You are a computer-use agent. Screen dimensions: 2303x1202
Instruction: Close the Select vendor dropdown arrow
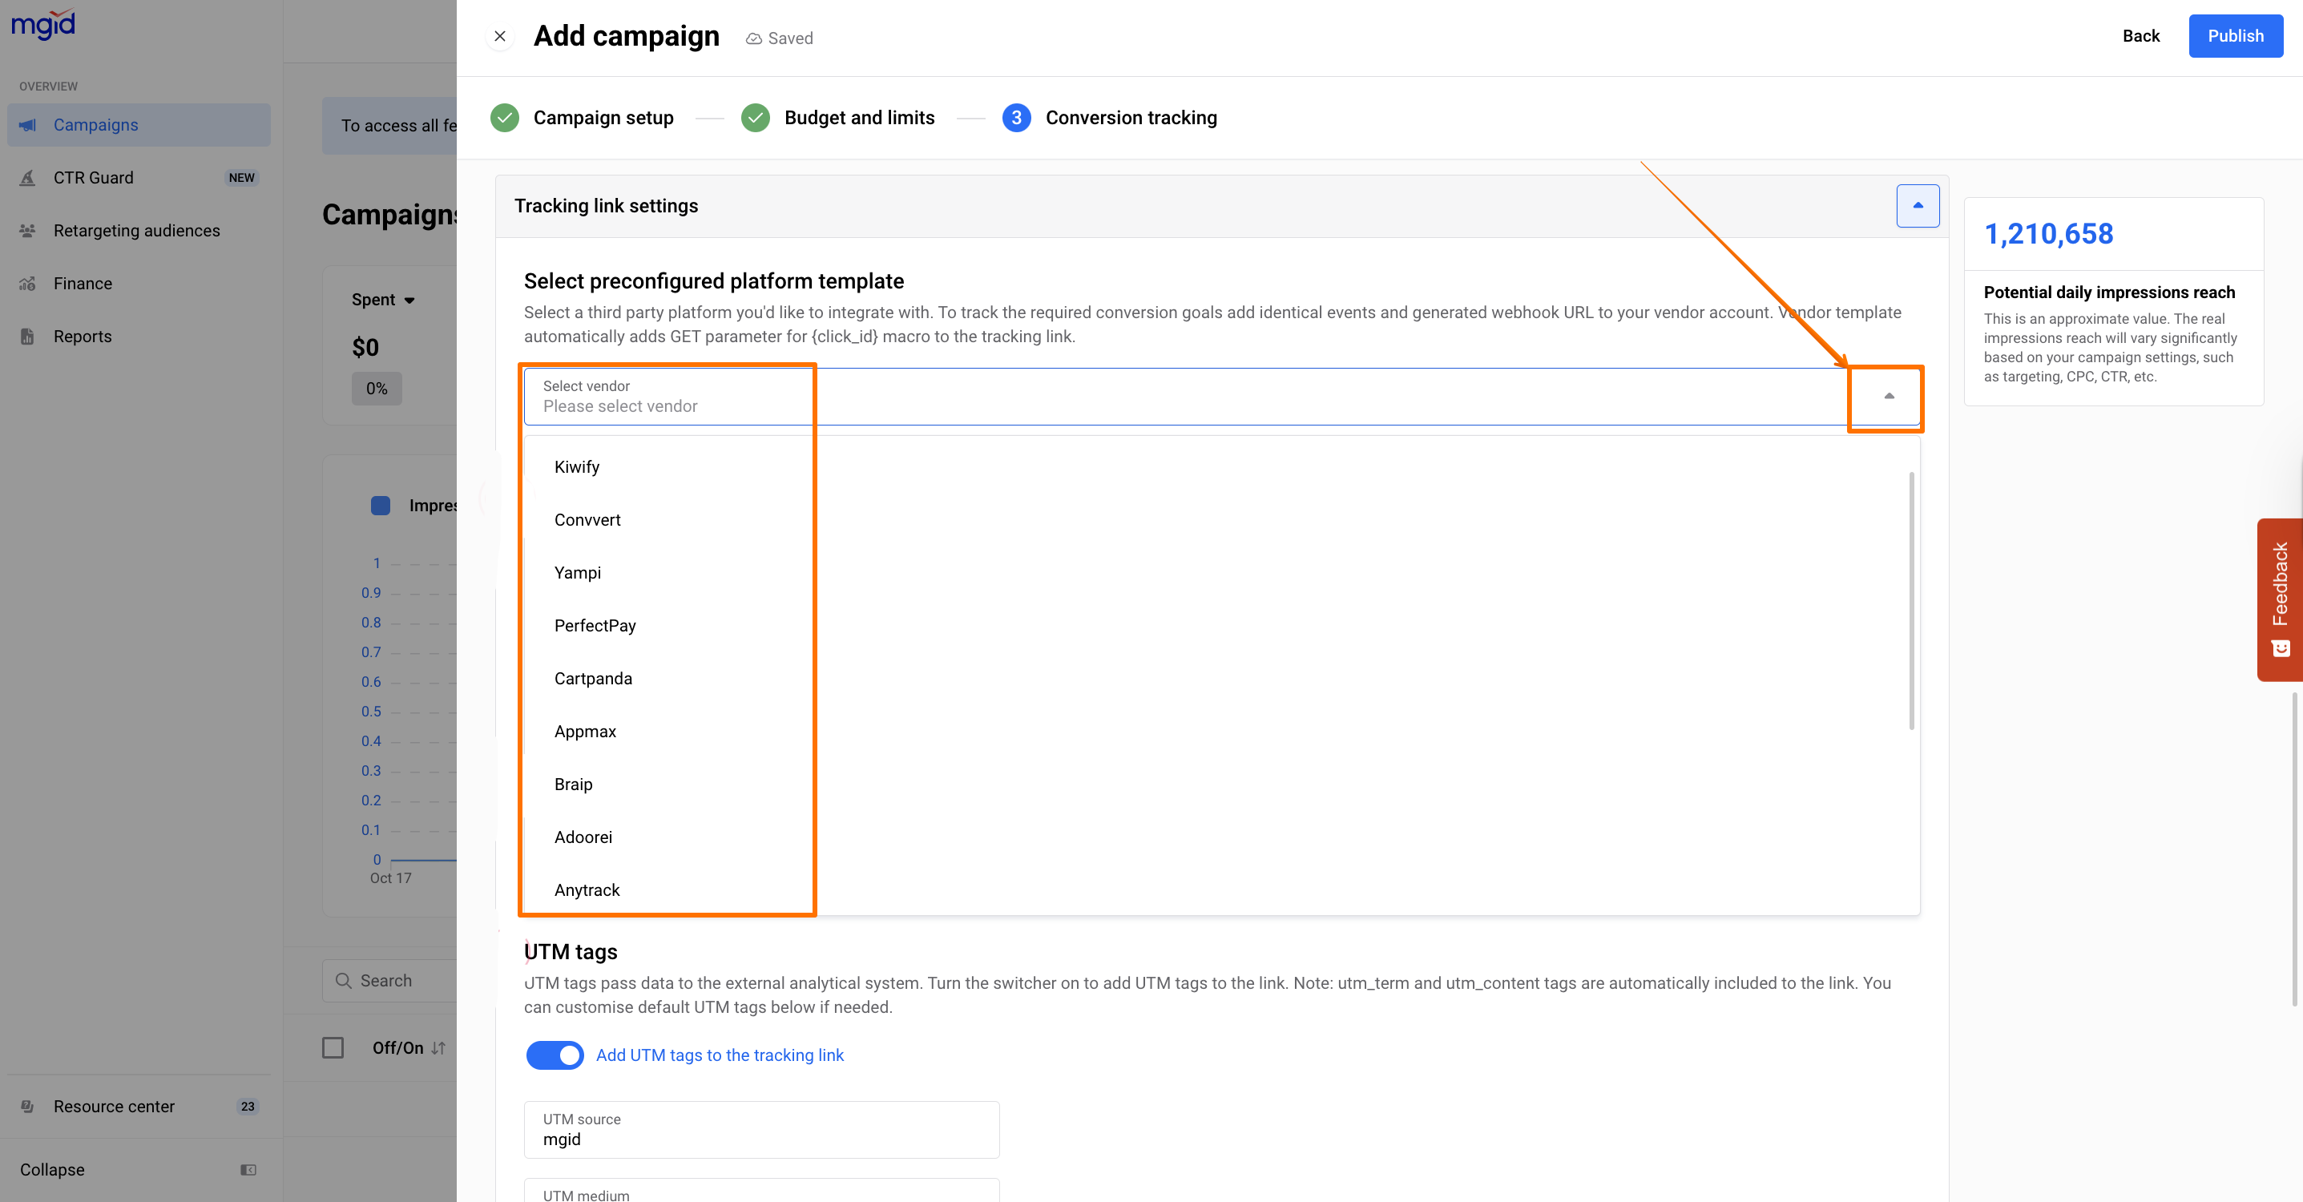pos(1888,396)
